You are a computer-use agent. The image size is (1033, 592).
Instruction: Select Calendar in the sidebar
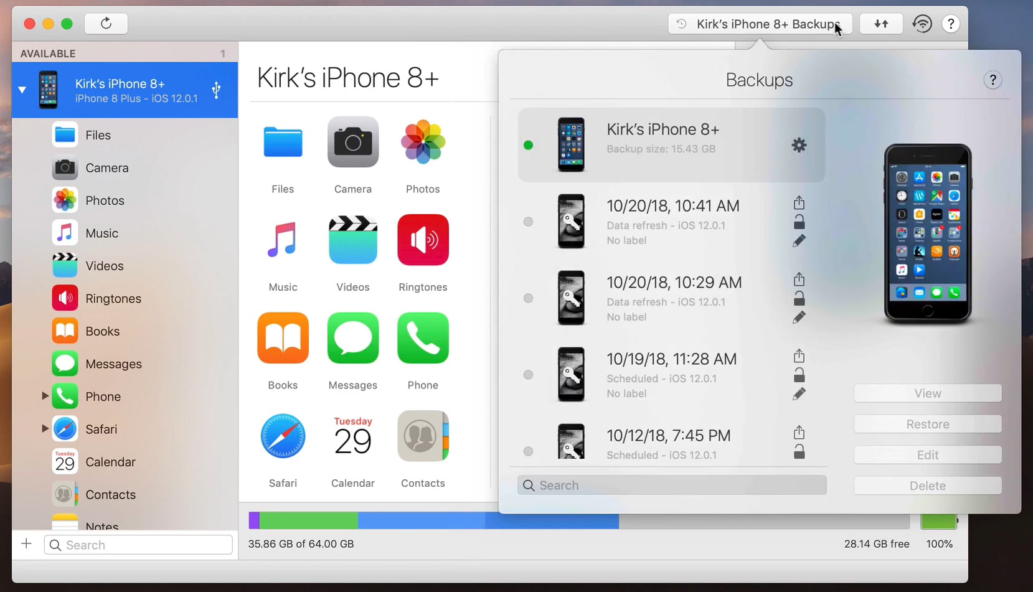click(125, 462)
